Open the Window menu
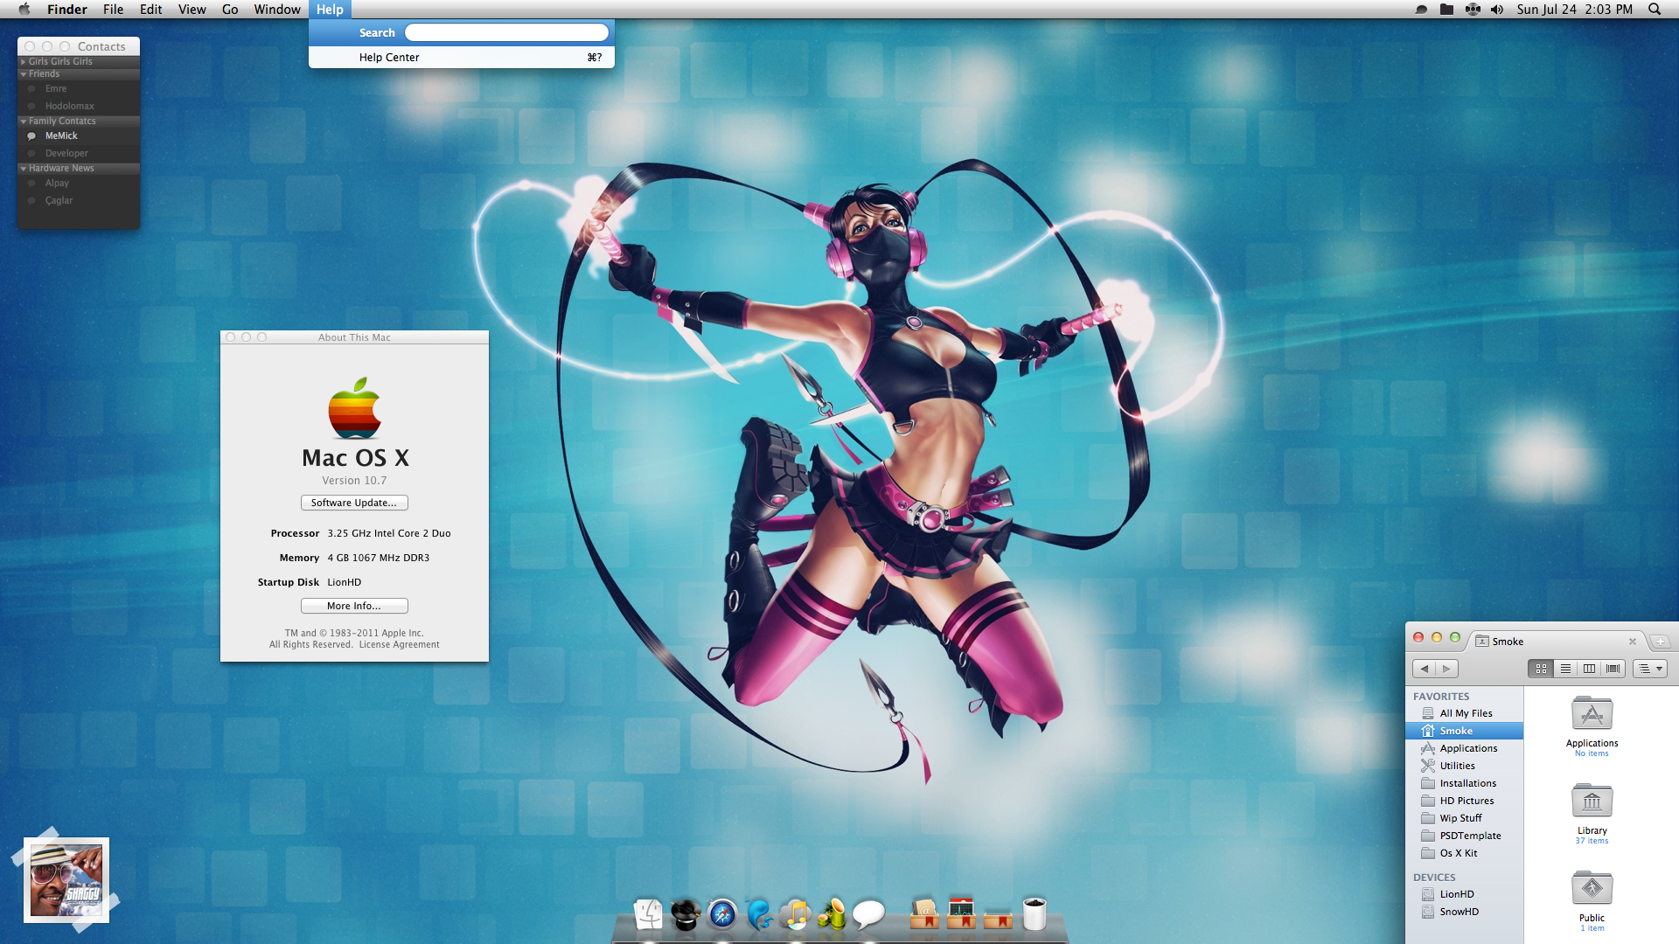This screenshot has height=944, width=1679. pos(277,10)
